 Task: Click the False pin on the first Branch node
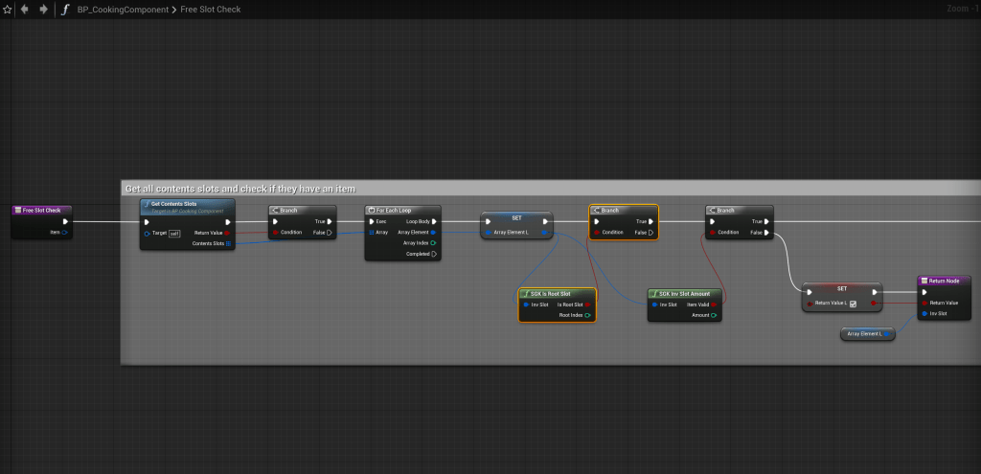(330, 232)
